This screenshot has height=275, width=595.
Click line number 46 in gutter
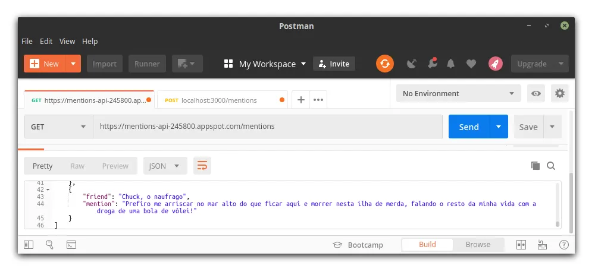click(40, 225)
